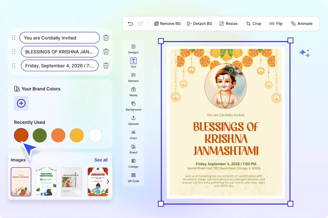Delete the 'Friday, September 4' text row

(106, 66)
